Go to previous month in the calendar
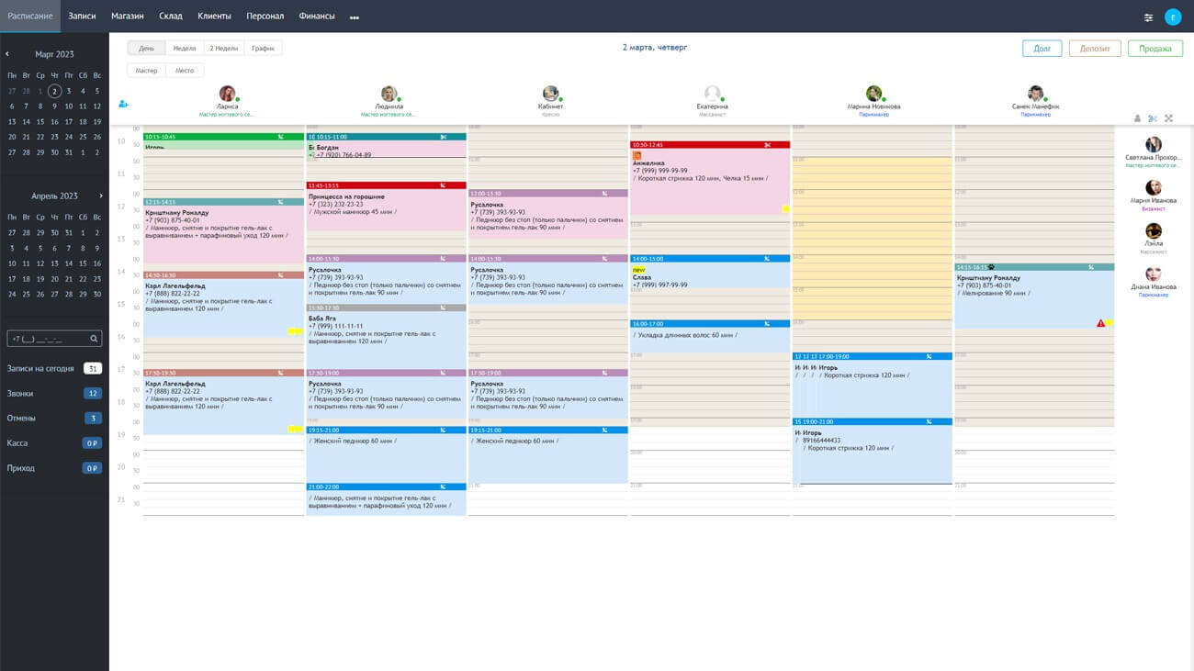The height and width of the screenshot is (671, 1194). pos(7,54)
